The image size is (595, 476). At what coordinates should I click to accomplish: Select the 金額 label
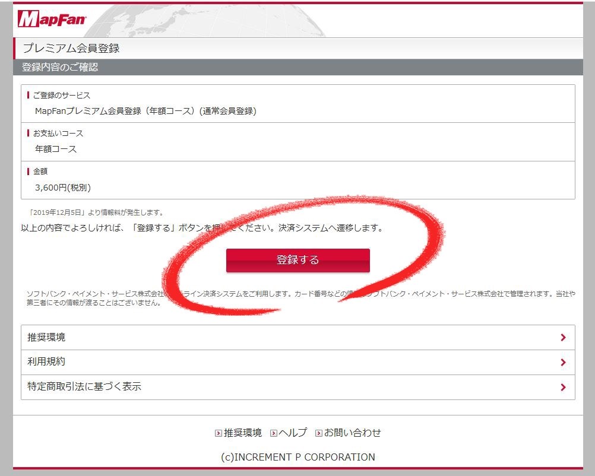pos(40,172)
